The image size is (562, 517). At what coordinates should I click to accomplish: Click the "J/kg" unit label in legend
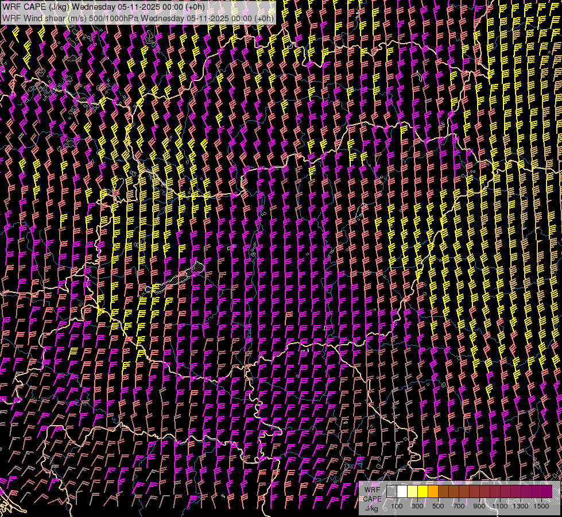(x=372, y=508)
